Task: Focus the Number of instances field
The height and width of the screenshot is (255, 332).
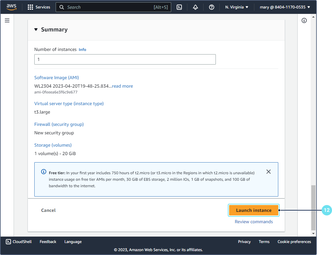Action: [x=125, y=59]
